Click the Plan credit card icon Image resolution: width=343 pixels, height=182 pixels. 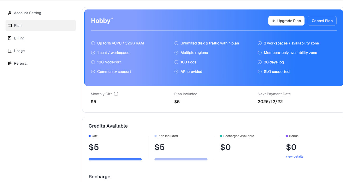[10, 26]
